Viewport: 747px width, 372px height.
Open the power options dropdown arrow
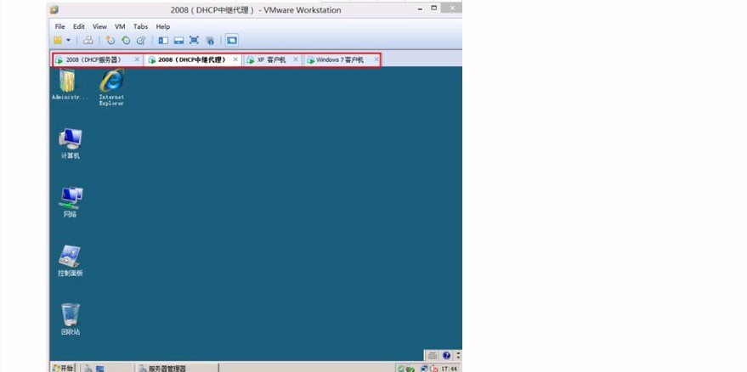pos(68,41)
